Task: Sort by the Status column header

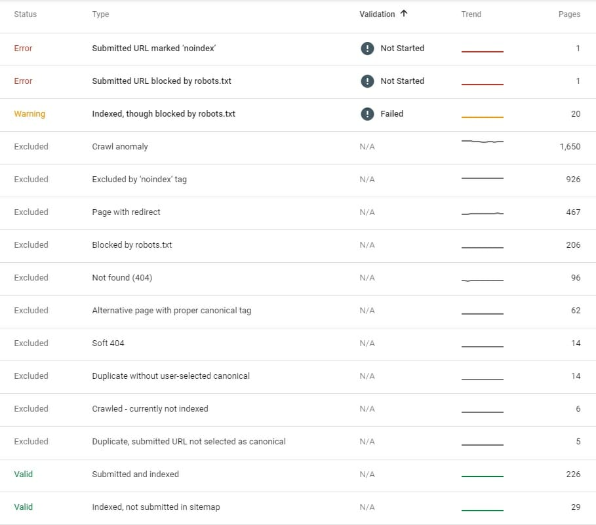Action: pyautogui.click(x=26, y=14)
